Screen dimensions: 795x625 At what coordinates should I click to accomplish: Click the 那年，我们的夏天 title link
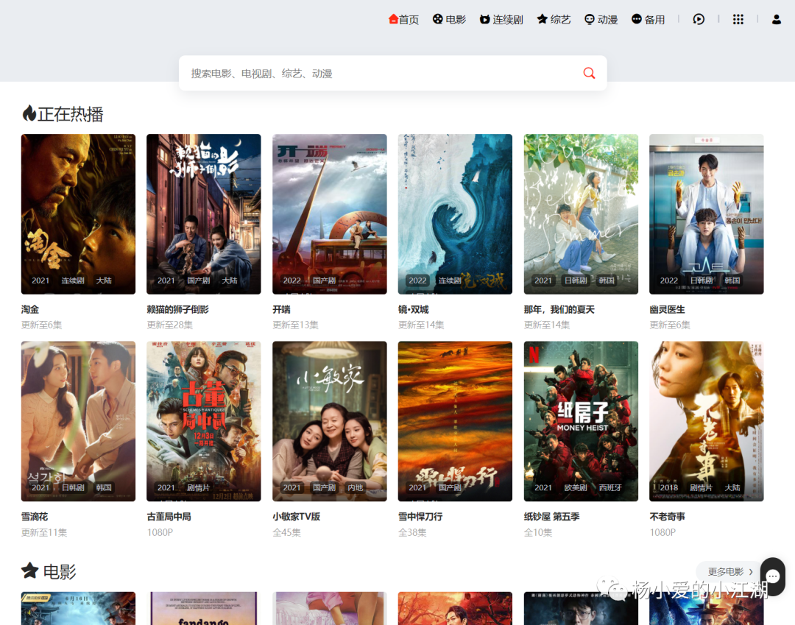click(x=559, y=309)
